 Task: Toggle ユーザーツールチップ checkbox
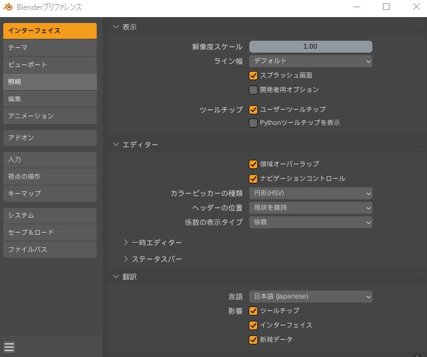pyautogui.click(x=253, y=110)
